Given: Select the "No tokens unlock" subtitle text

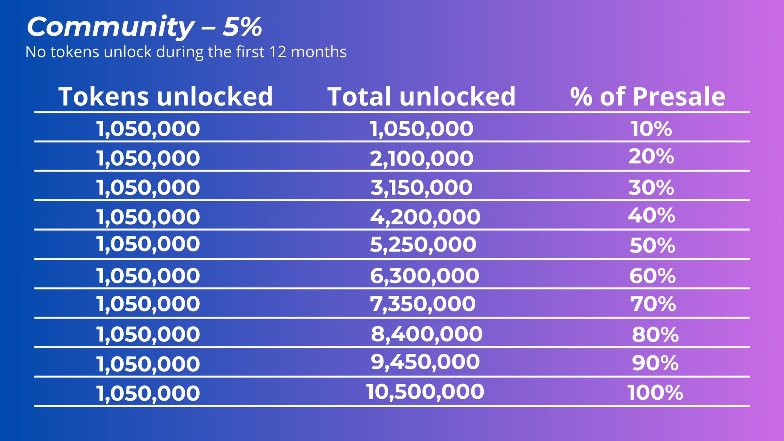Looking at the screenshot, I should (x=186, y=52).
